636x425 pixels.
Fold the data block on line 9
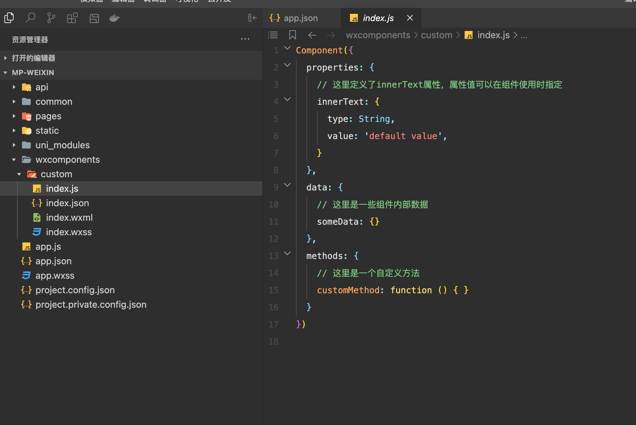point(287,185)
